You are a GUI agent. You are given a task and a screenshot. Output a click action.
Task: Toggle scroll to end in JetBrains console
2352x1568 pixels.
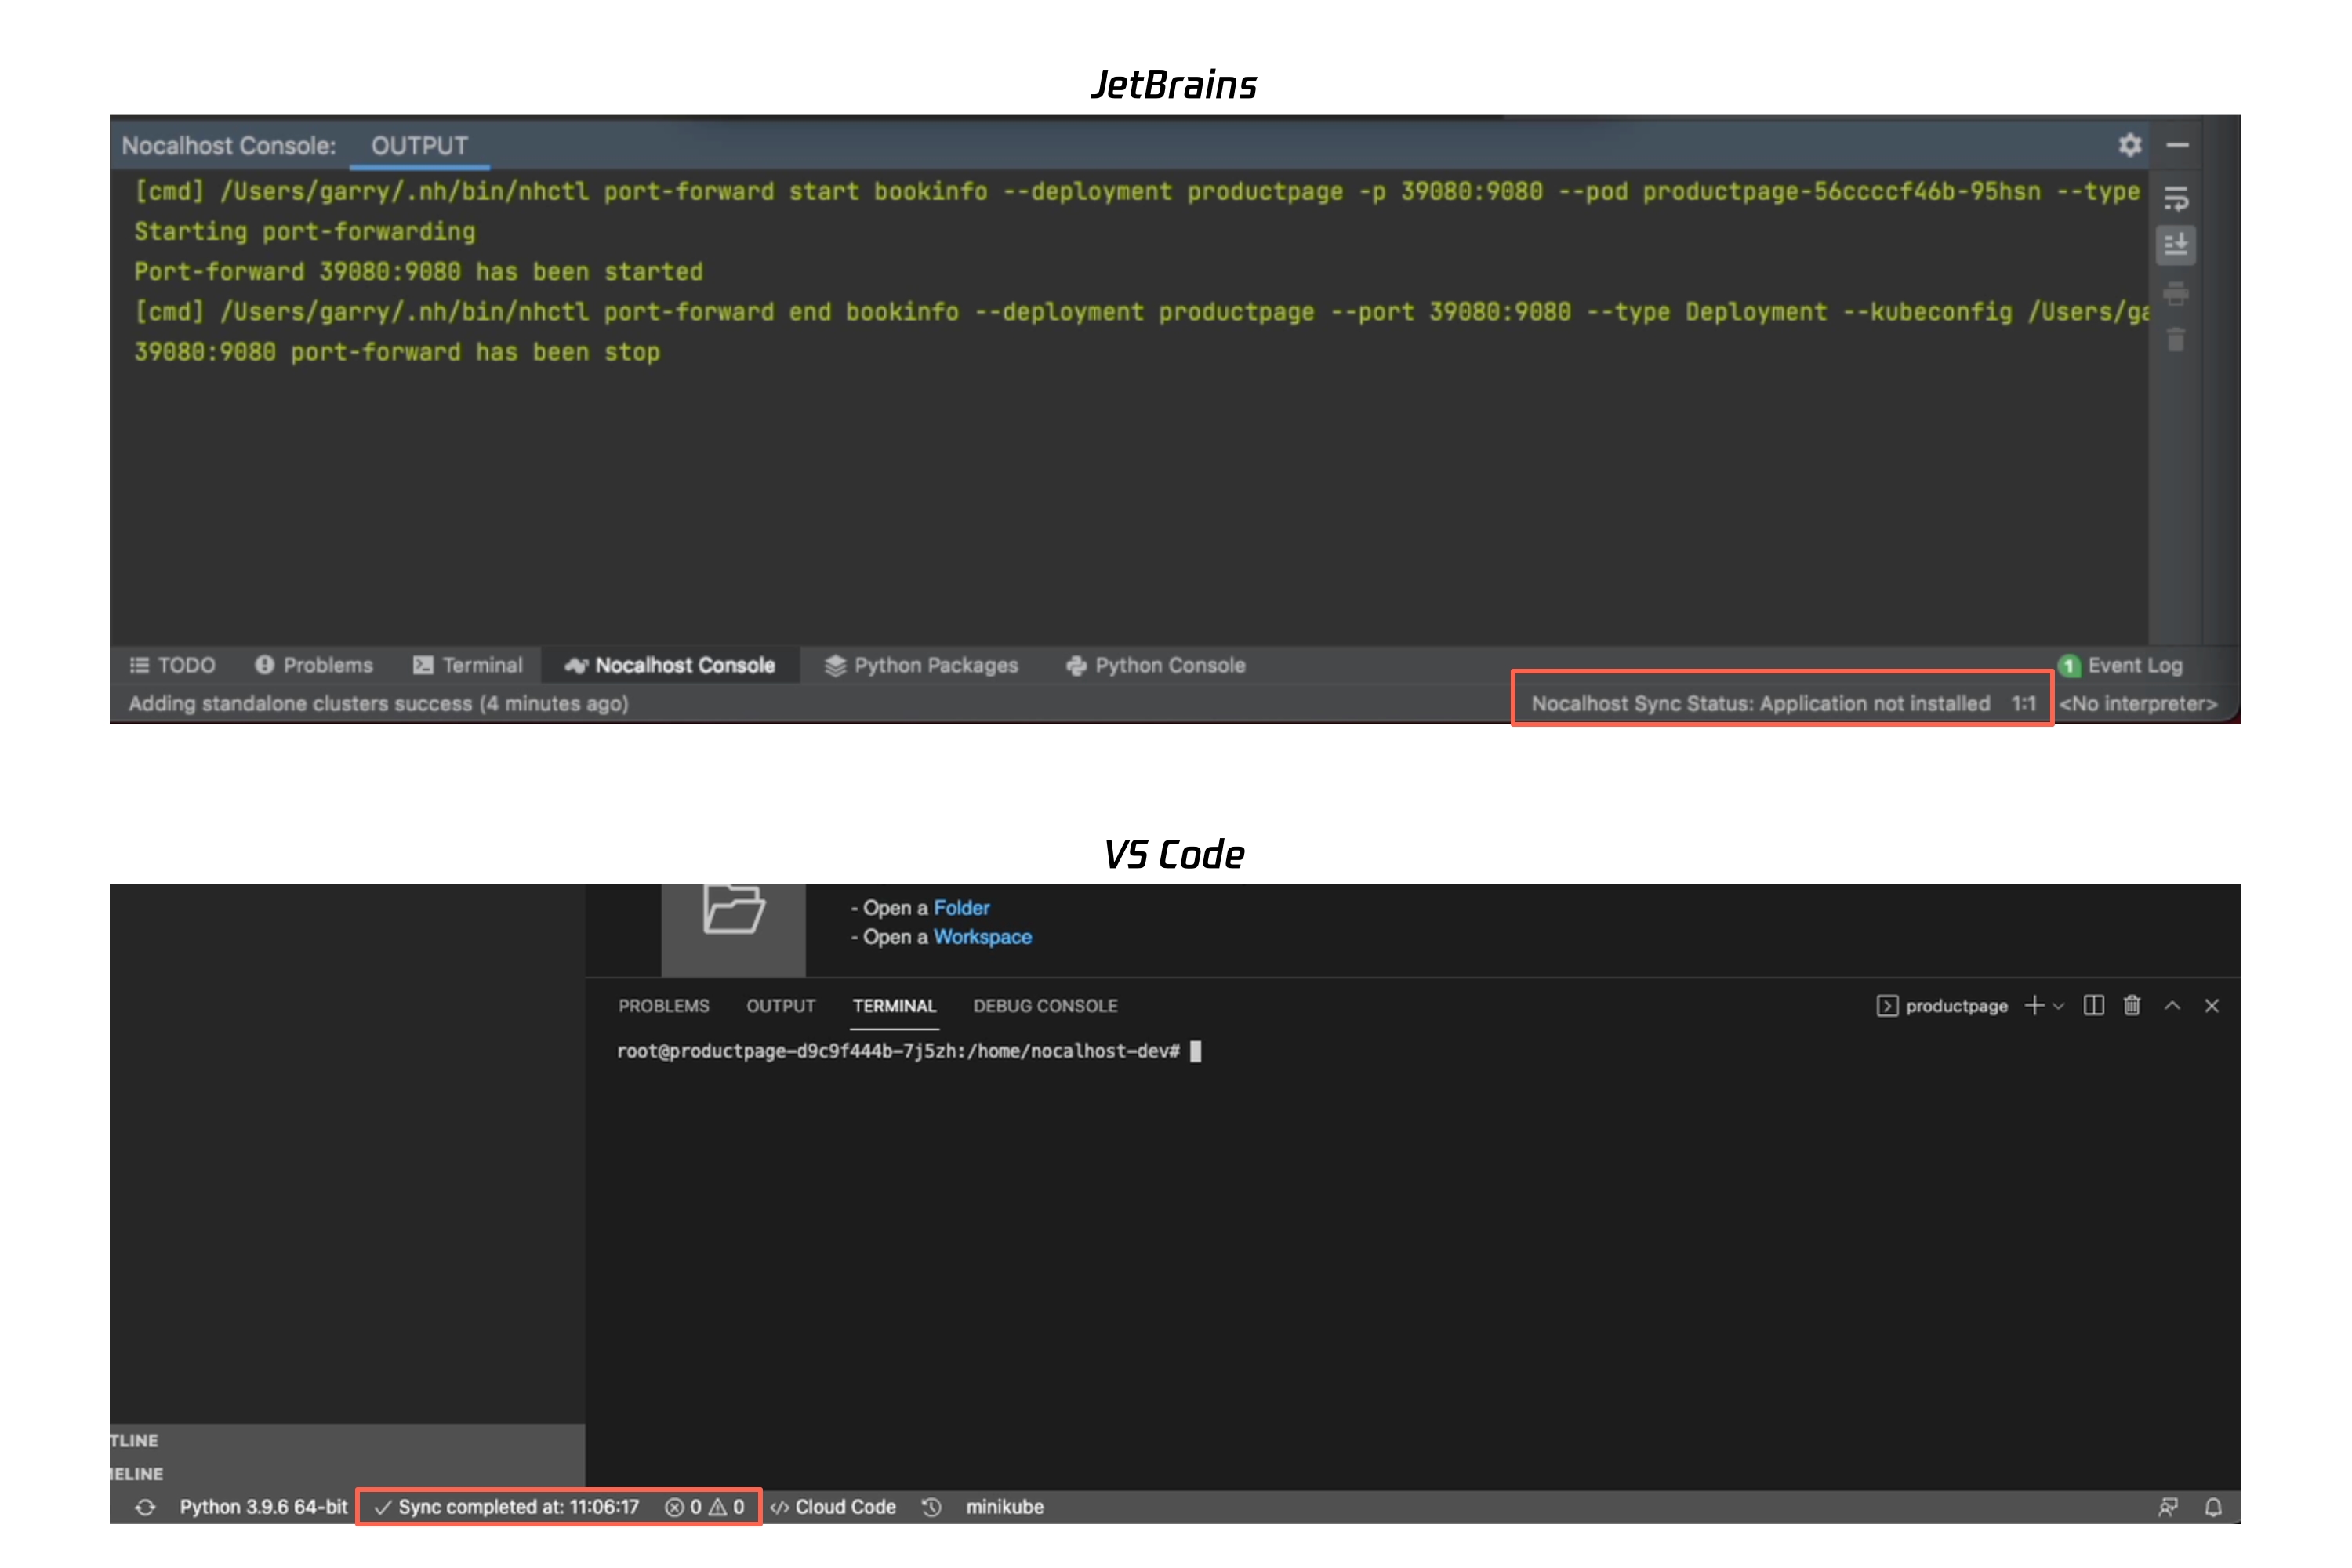(2176, 245)
